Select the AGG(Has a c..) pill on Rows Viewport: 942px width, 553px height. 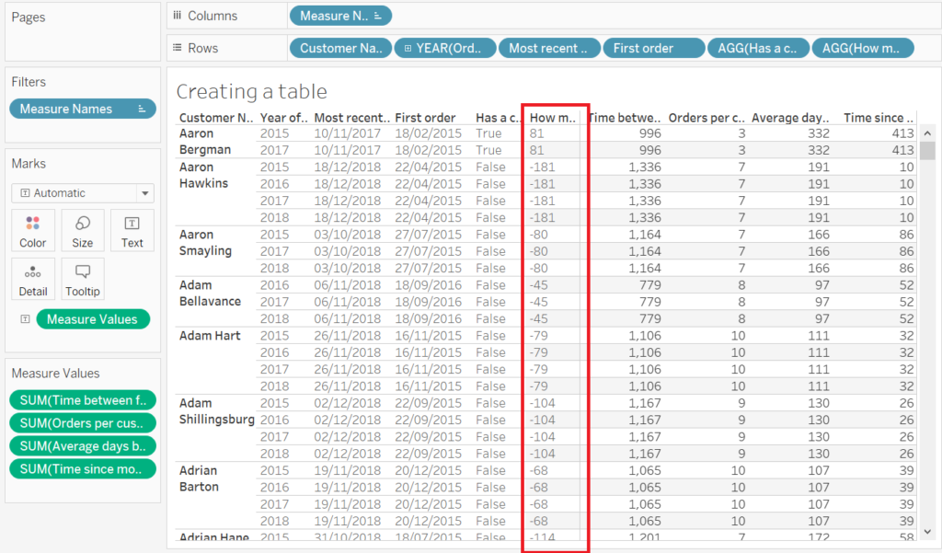[x=758, y=47]
